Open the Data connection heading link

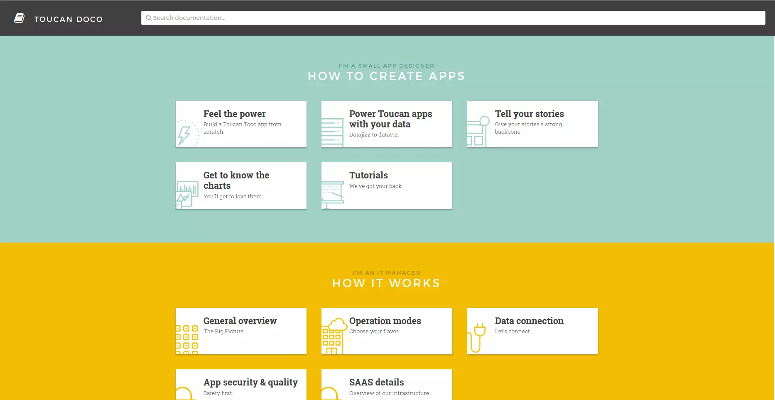pos(529,321)
